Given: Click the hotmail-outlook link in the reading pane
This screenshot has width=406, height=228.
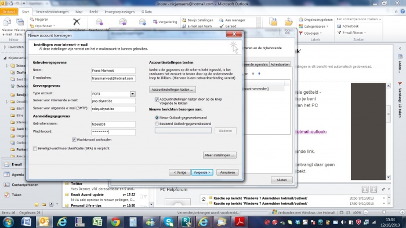Looking at the screenshot, I should click(311, 132).
